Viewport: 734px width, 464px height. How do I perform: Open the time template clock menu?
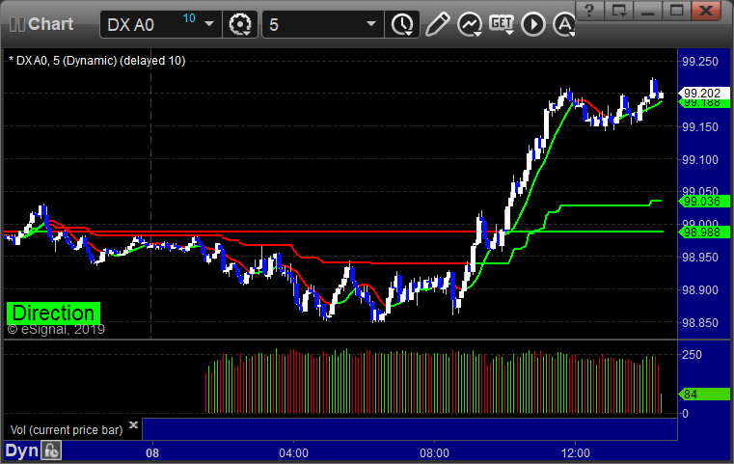tap(402, 24)
